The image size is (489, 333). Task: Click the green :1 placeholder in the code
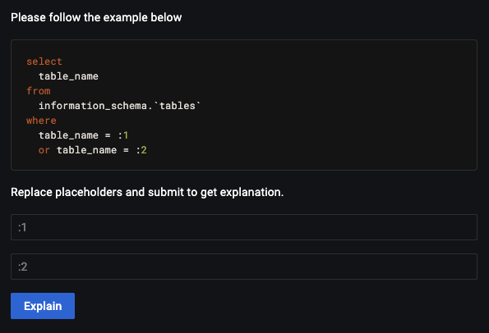click(123, 135)
